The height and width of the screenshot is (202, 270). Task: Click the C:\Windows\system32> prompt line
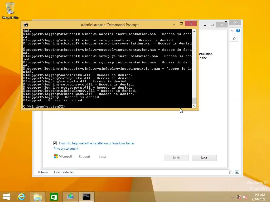click(44, 107)
